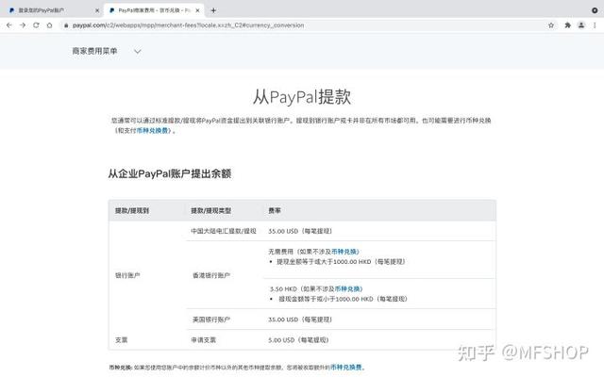
Task: Switch to the first PayPal login tab
Action: pos(53,10)
